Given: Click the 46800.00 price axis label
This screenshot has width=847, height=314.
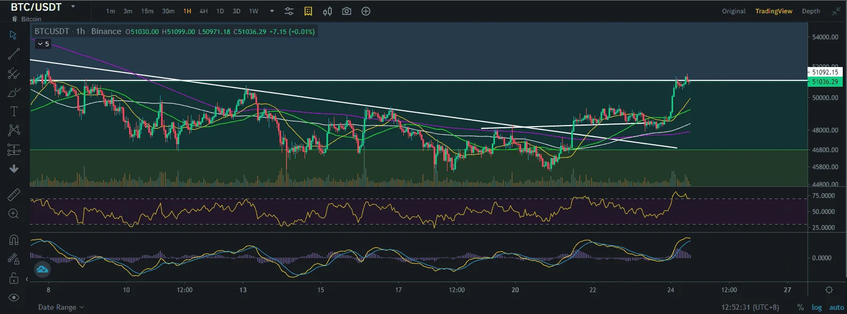Looking at the screenshot, I should point(825,150).
